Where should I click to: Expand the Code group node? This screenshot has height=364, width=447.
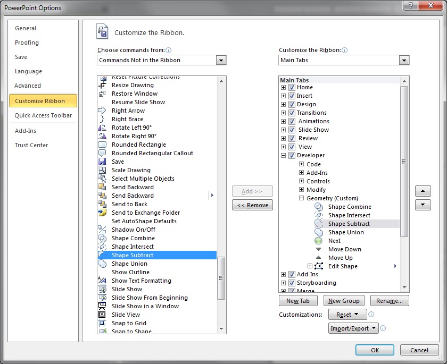click(x=301, y=164)
